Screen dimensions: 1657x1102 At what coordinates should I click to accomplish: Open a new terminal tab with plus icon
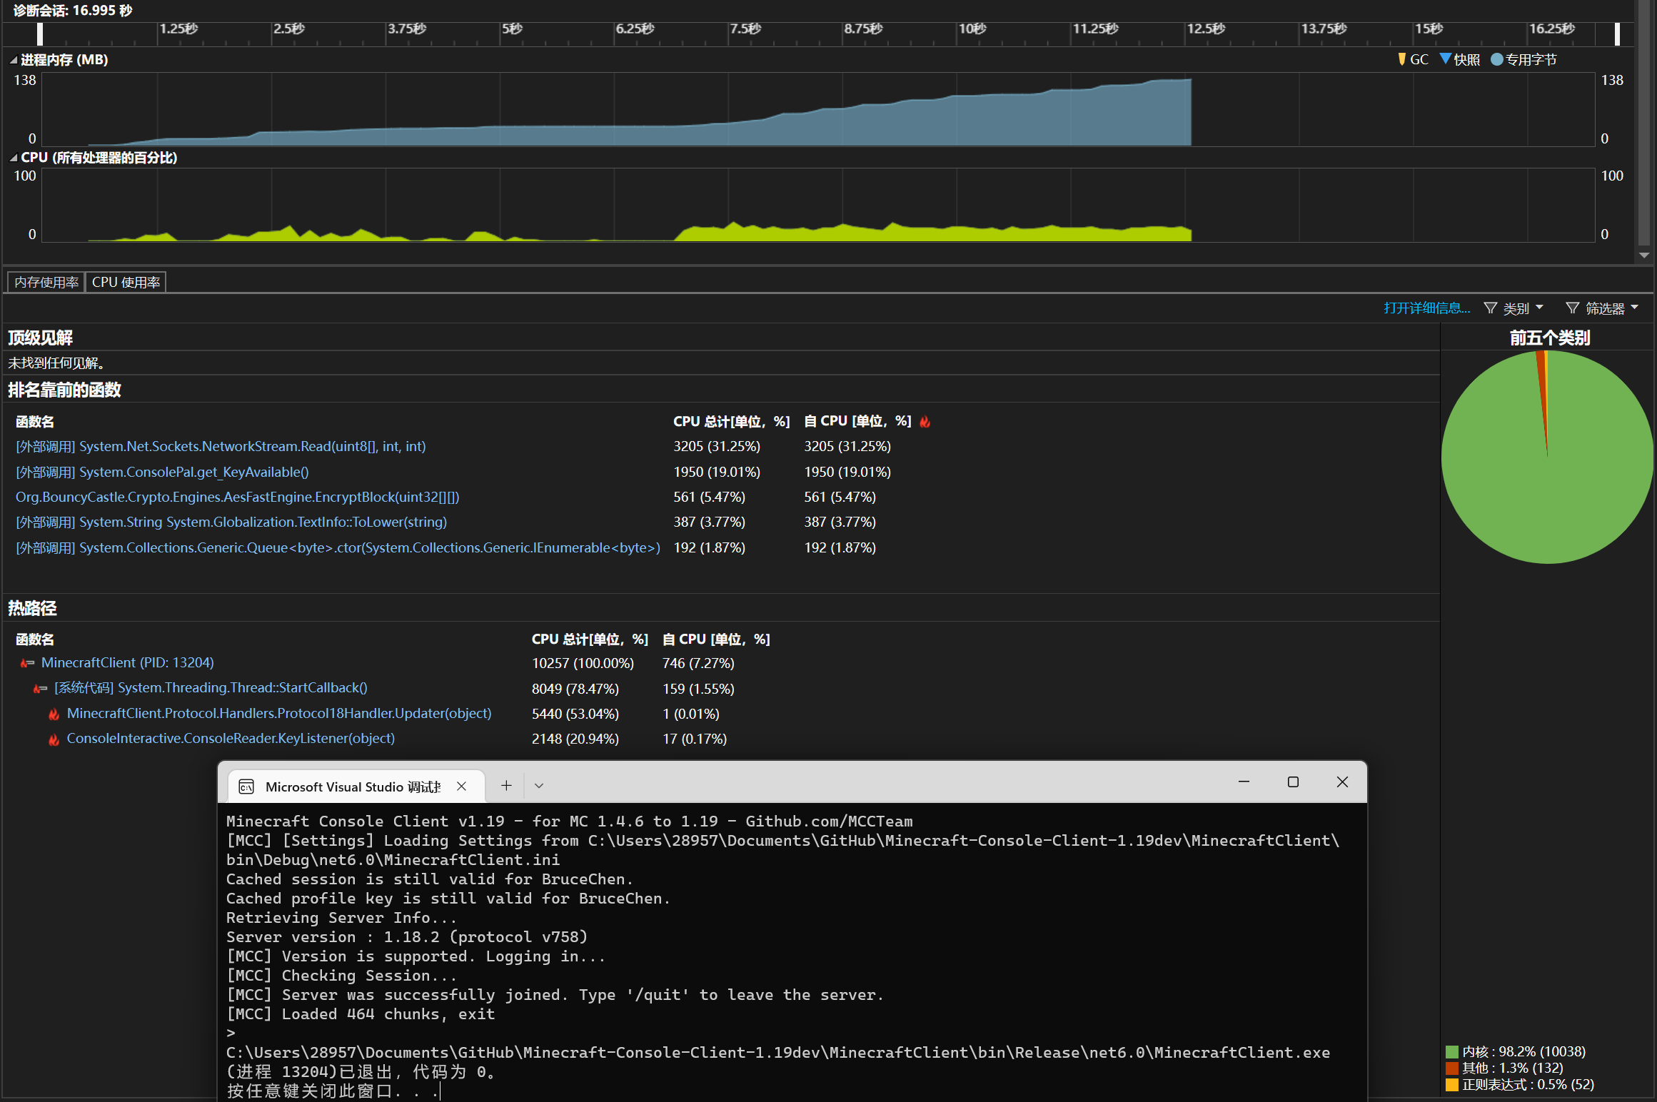(506, 786)
